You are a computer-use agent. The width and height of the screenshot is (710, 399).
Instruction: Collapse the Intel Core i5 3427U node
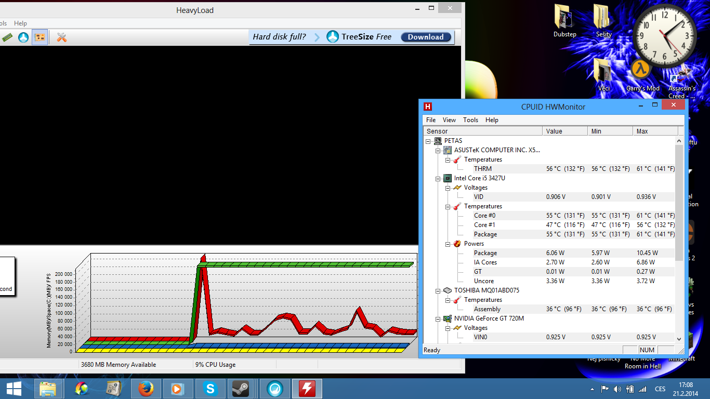click(438, 178)
